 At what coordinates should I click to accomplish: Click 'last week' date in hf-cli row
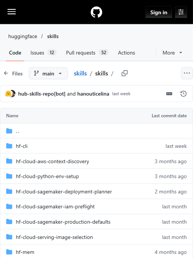click(x=176, y=146)
